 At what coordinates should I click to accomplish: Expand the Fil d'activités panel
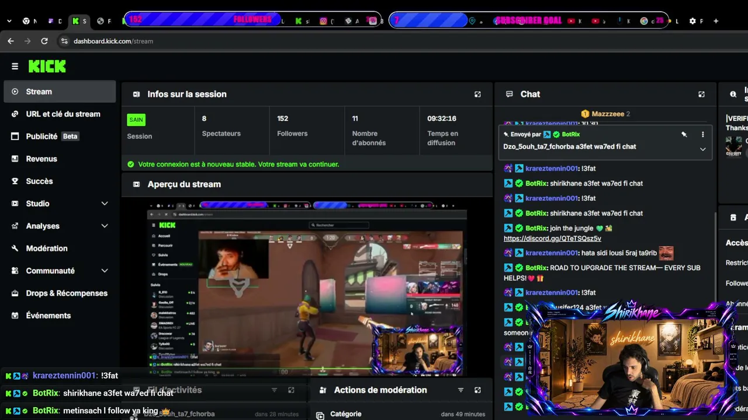coord(291,390)
